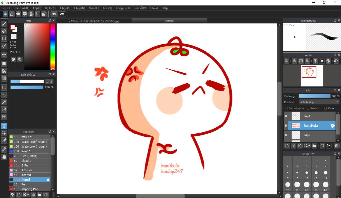Zoom out on the navigator

pyautogui.click(x=307, y=61)
